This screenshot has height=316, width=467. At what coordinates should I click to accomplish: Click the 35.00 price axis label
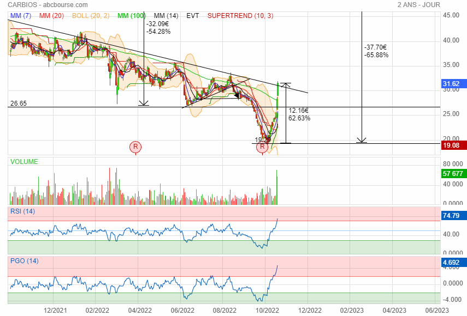tap(451, 65)
